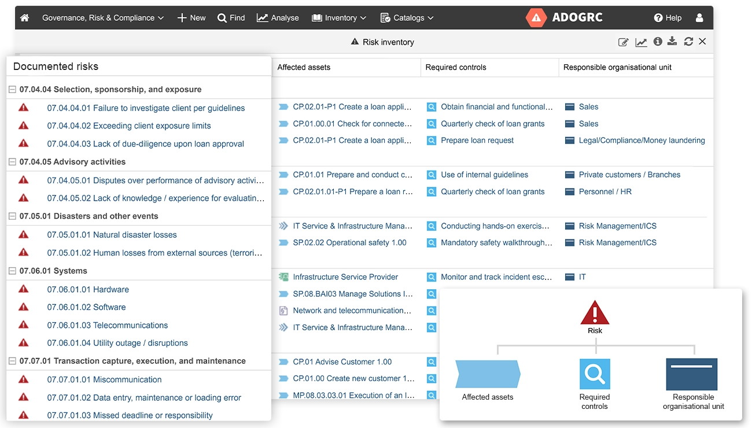The width and height of the screenshot is (752, 428).
Task: Open risk 07.06.01.03 Telecommunications
Action: 108,324
